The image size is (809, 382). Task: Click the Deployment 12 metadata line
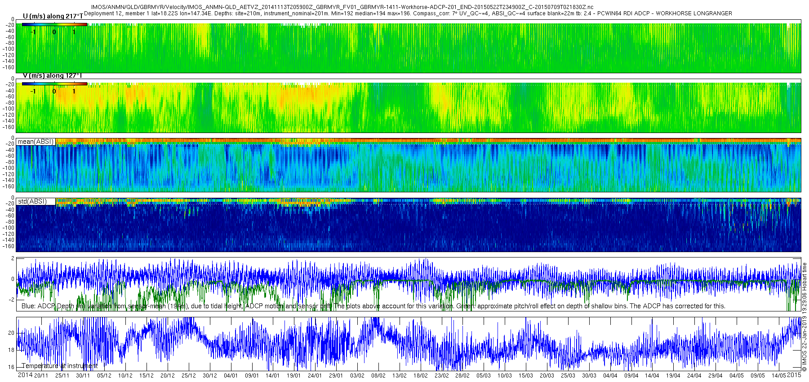pyautogui.click(x=408, y=13)
